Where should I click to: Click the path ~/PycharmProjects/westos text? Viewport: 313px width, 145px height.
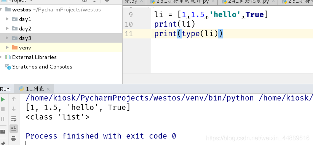click(x=67, y=10)
